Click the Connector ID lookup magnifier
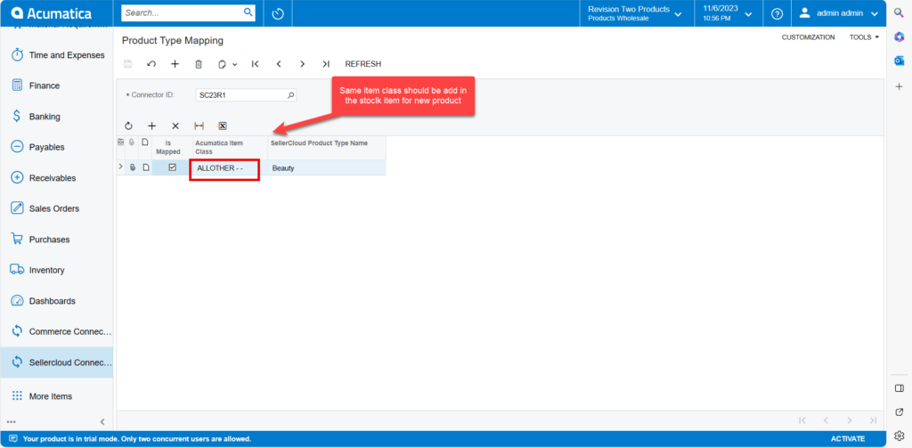The image size is (912, 448). [x=291, y=94]
